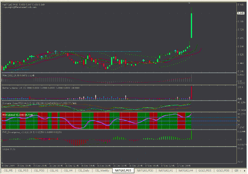248x174 pixels.
Task: Click the chart shift triangle marker at the top
Action: click(x=189, y=3)
